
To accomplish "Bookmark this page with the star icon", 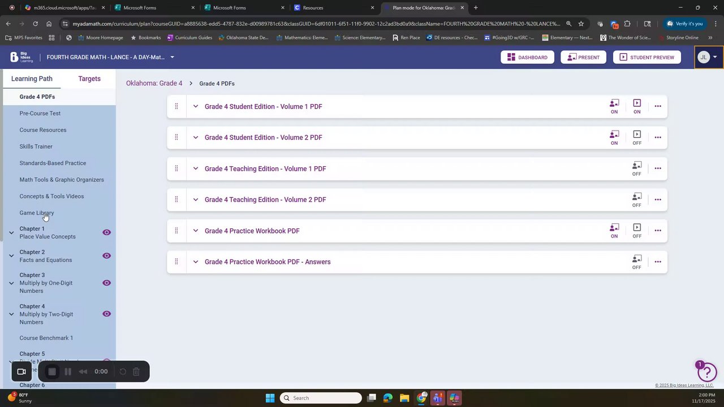I will 581,24.
